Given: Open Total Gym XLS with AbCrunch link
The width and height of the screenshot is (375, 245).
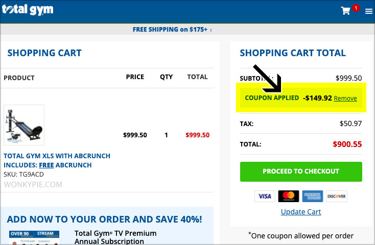Looking at the screenshot, I should click(57, 156).
